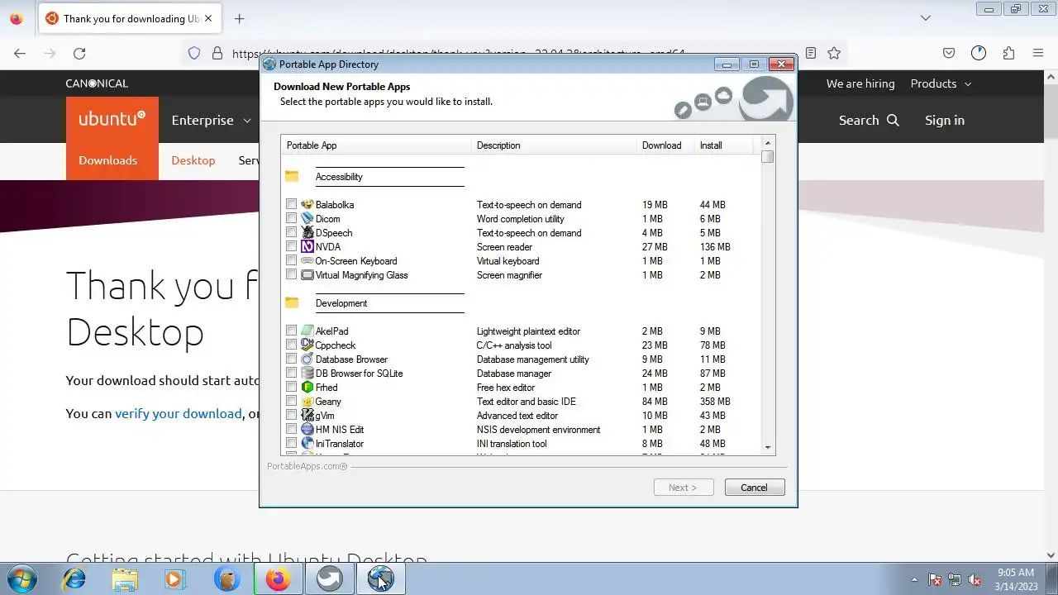Viewport: 1058px width, 595px height.
Task: Click the Cppcheck app icon
Action: click(x=307, y=345)
